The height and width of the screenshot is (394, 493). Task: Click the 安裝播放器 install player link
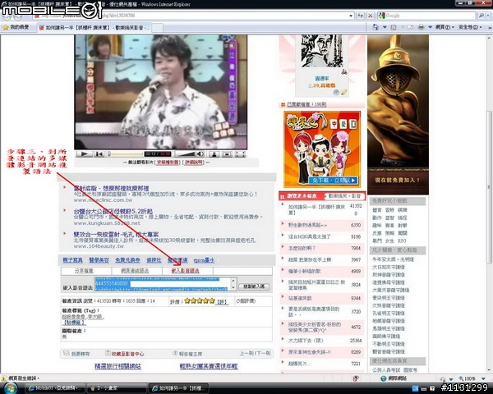point(168,163)
